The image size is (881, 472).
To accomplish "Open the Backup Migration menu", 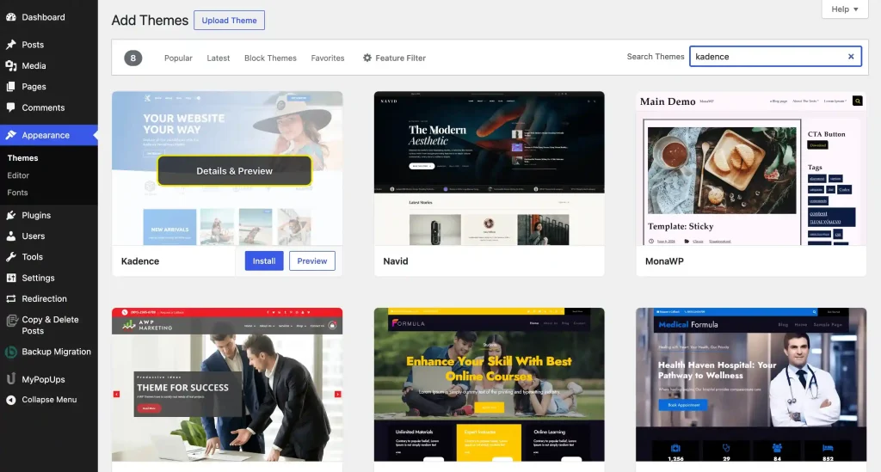I will (56, 352).
